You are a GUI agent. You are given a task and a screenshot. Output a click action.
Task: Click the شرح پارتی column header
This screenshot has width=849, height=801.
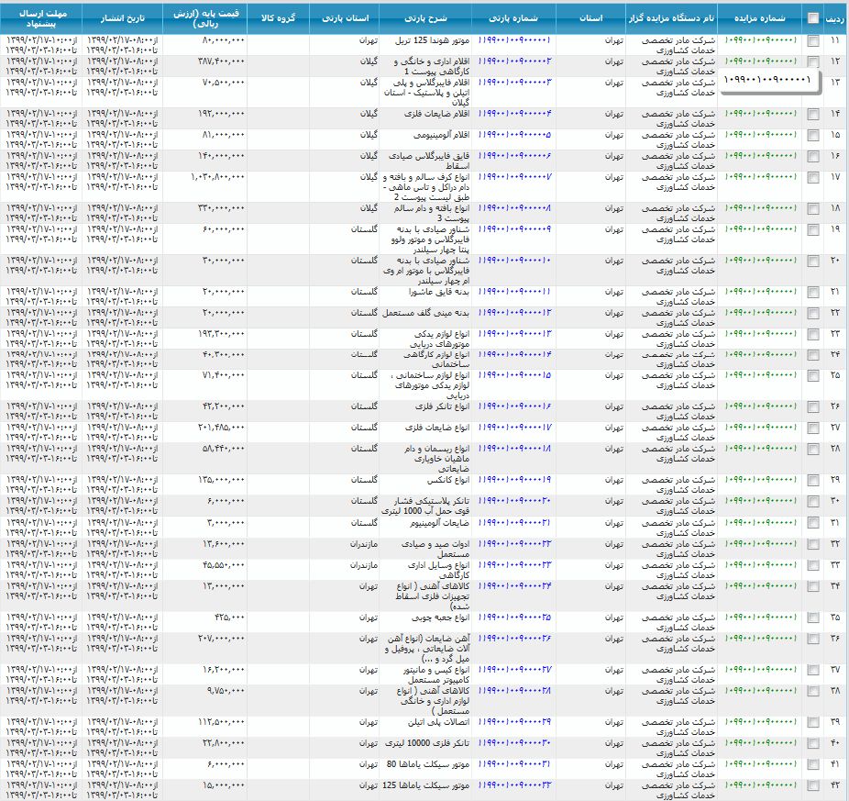pos(428,17)
